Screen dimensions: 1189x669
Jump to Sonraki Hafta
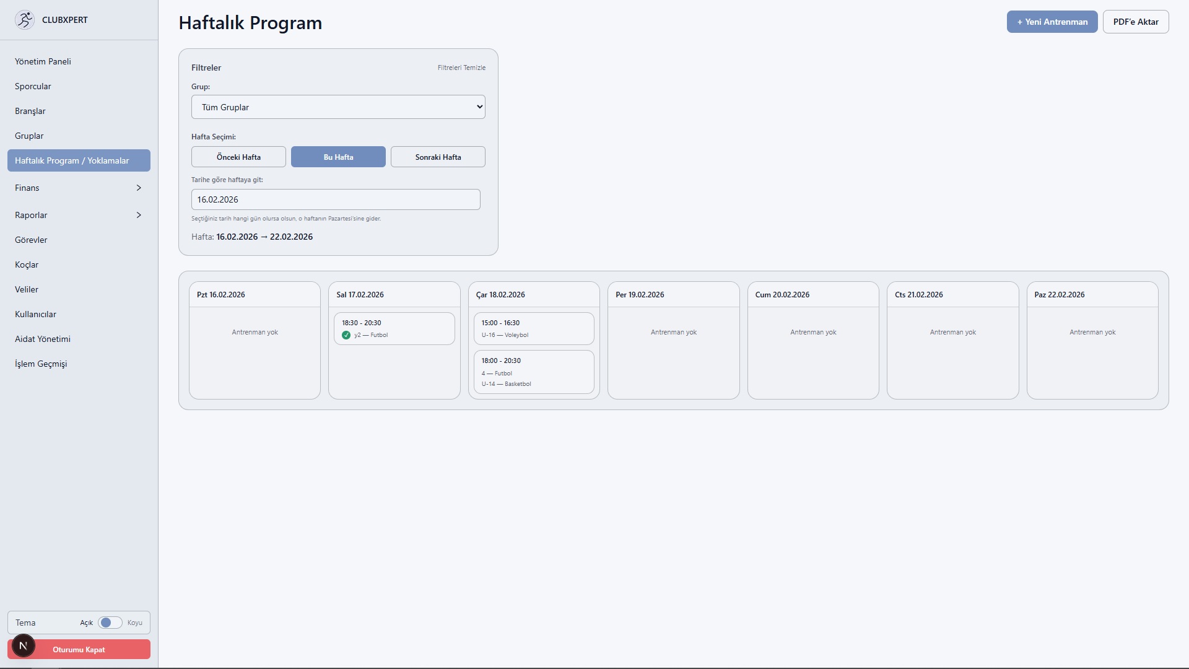[438, 157]
